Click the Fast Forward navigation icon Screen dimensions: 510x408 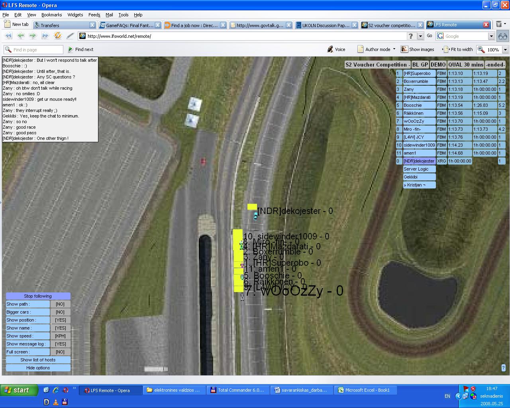(45, 36)
